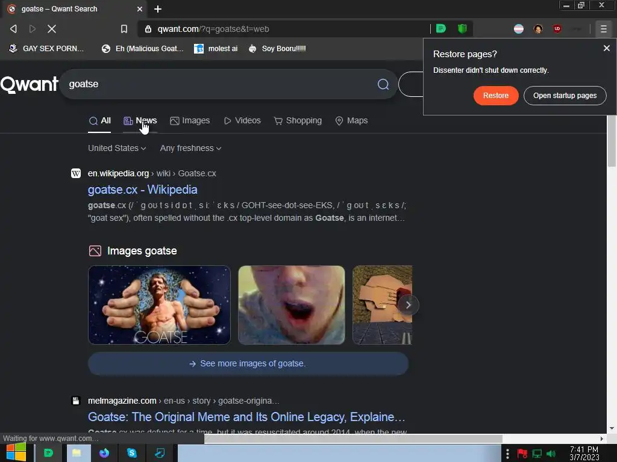Click the striped flag extension icon
This screenshot has height=462, width=617.
519,29
